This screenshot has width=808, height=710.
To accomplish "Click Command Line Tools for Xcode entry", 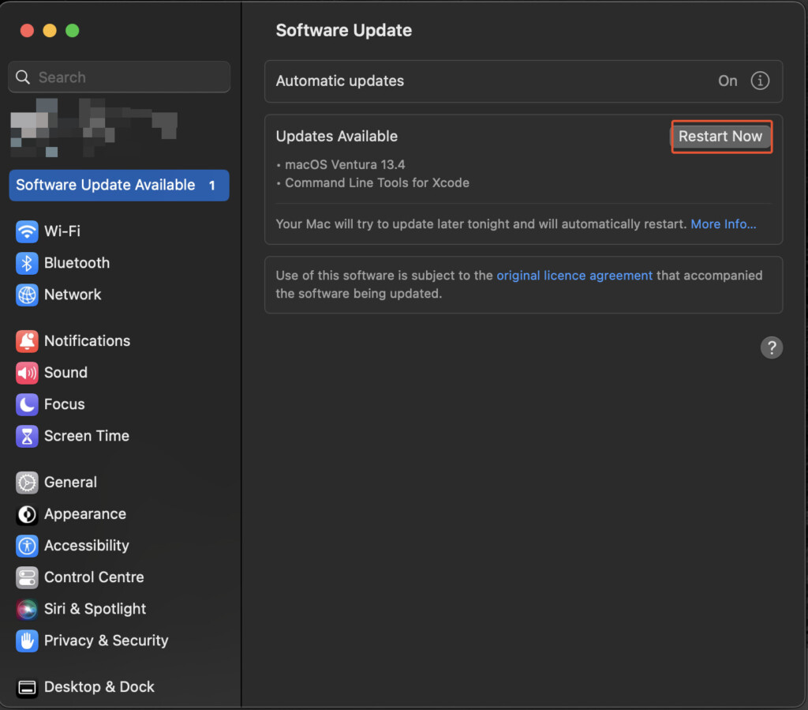I will (x=376, y=183).
